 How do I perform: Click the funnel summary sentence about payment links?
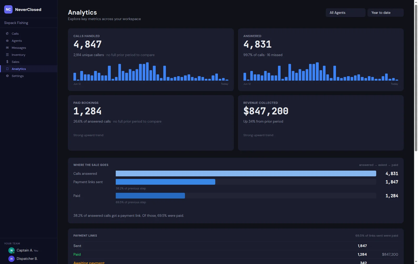[129, 216]
